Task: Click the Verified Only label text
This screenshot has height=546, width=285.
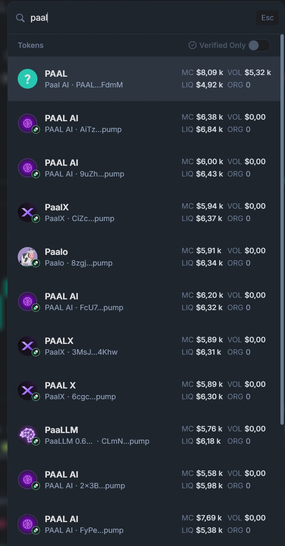Action: pyautogui.click(x=222, y=45)
